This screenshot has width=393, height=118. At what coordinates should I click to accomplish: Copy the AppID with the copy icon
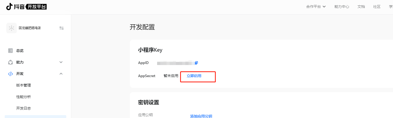pos(196,63)
